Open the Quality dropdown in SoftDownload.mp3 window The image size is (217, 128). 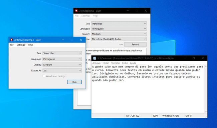tap(62, 64)
